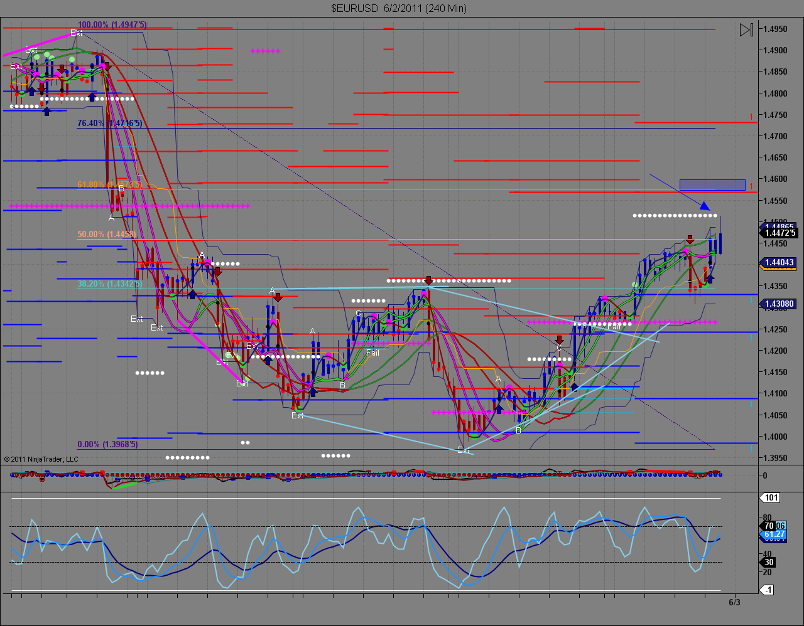Select the 1.4900 price axis label
Screen dimensions: 804x626
click(x=776, y=51)
